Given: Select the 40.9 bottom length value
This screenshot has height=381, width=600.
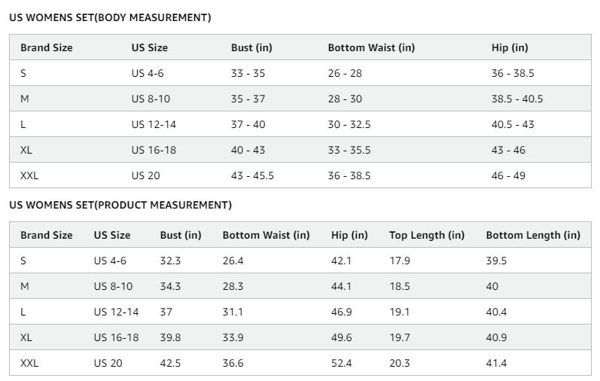Looking at the screenshot, I should pos(496,338).
